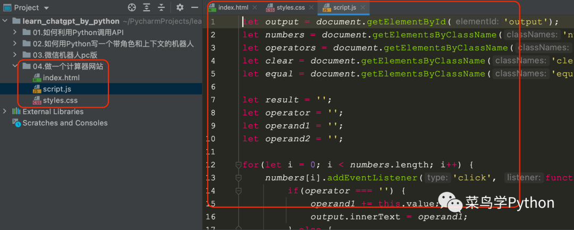Hide the Project tool window
This screenshot has width=574, height=230.
[x=195, y=7]
